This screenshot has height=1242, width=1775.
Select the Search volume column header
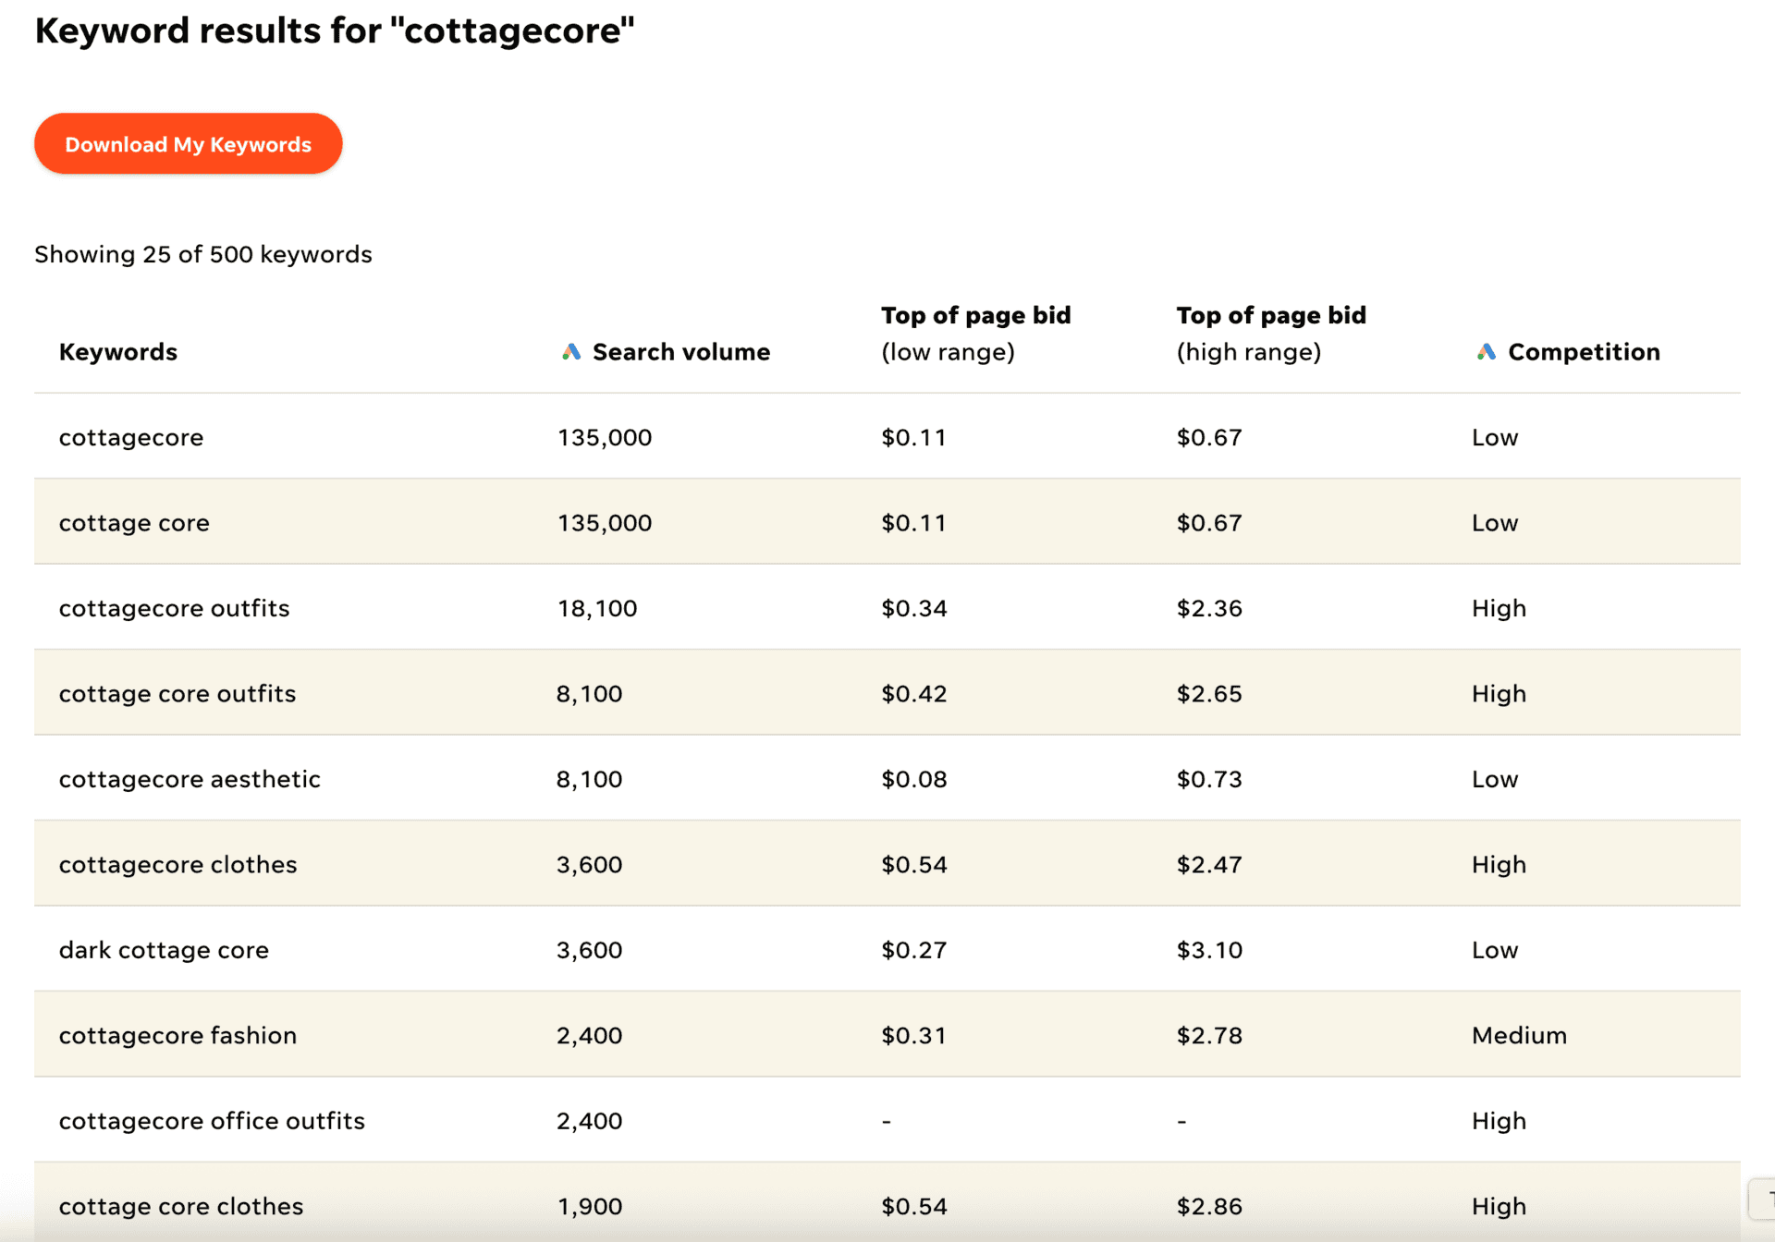tap(680, 352)
